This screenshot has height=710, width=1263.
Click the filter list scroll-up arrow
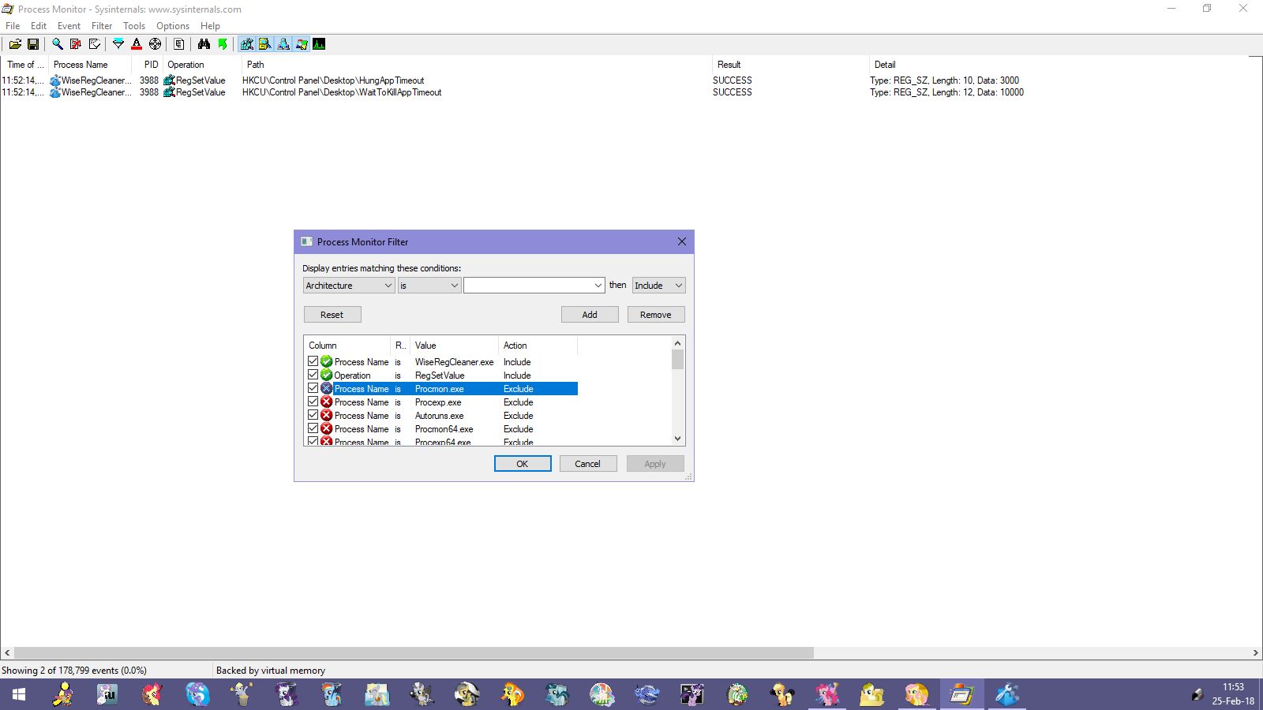tap(677, 343)
